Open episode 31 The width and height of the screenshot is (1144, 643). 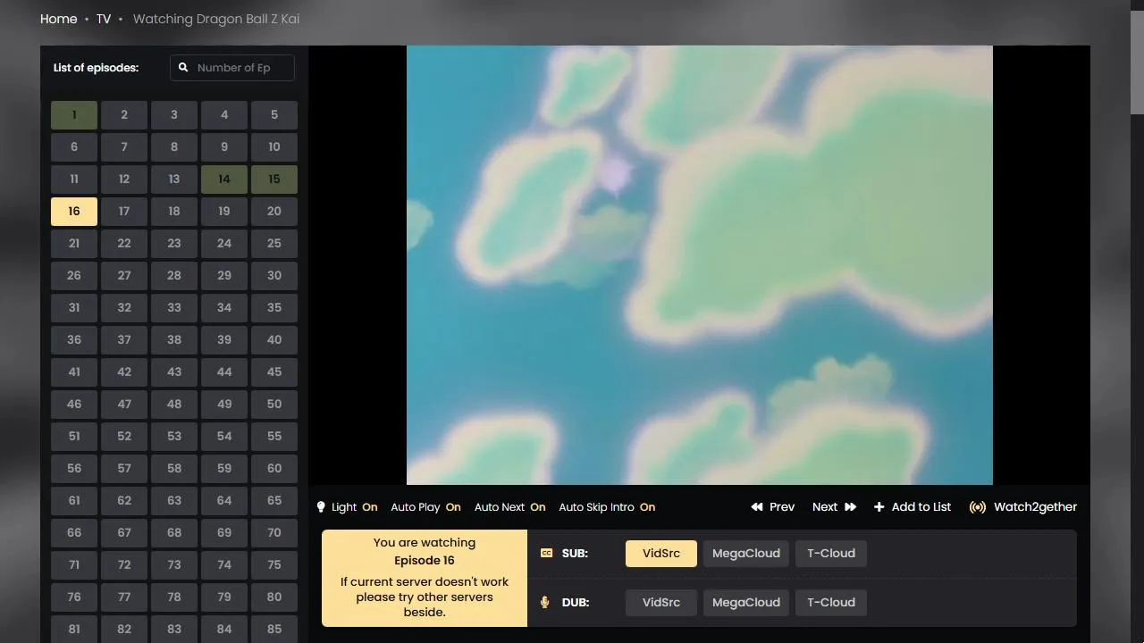(x=74, y=307)
